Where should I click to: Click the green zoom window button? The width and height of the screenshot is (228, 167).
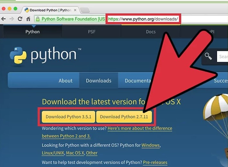(15, 9)
